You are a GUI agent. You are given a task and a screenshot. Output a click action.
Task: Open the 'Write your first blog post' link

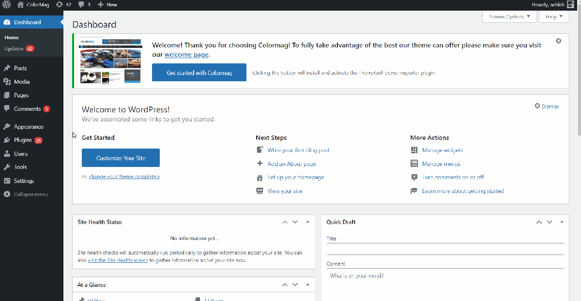[x=298, y=150]
